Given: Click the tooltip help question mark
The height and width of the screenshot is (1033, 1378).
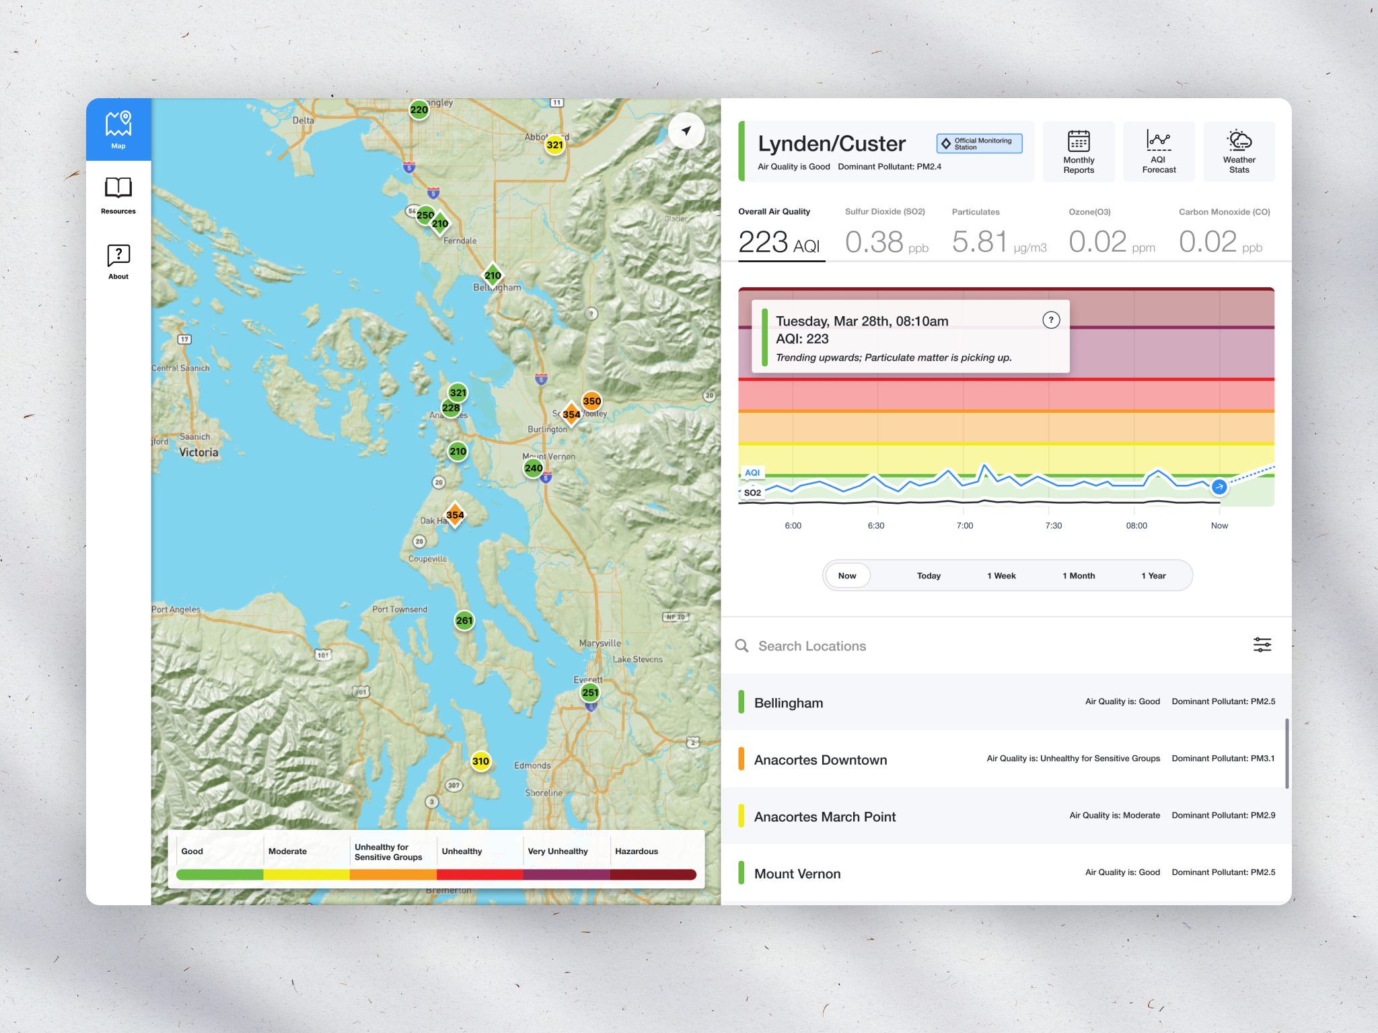Looking at the screenshot, I should click(1051, 320).
